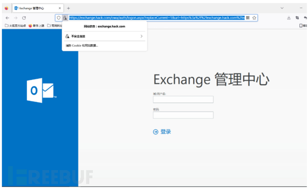Click the undo arrow icon in toolbar

305,18
